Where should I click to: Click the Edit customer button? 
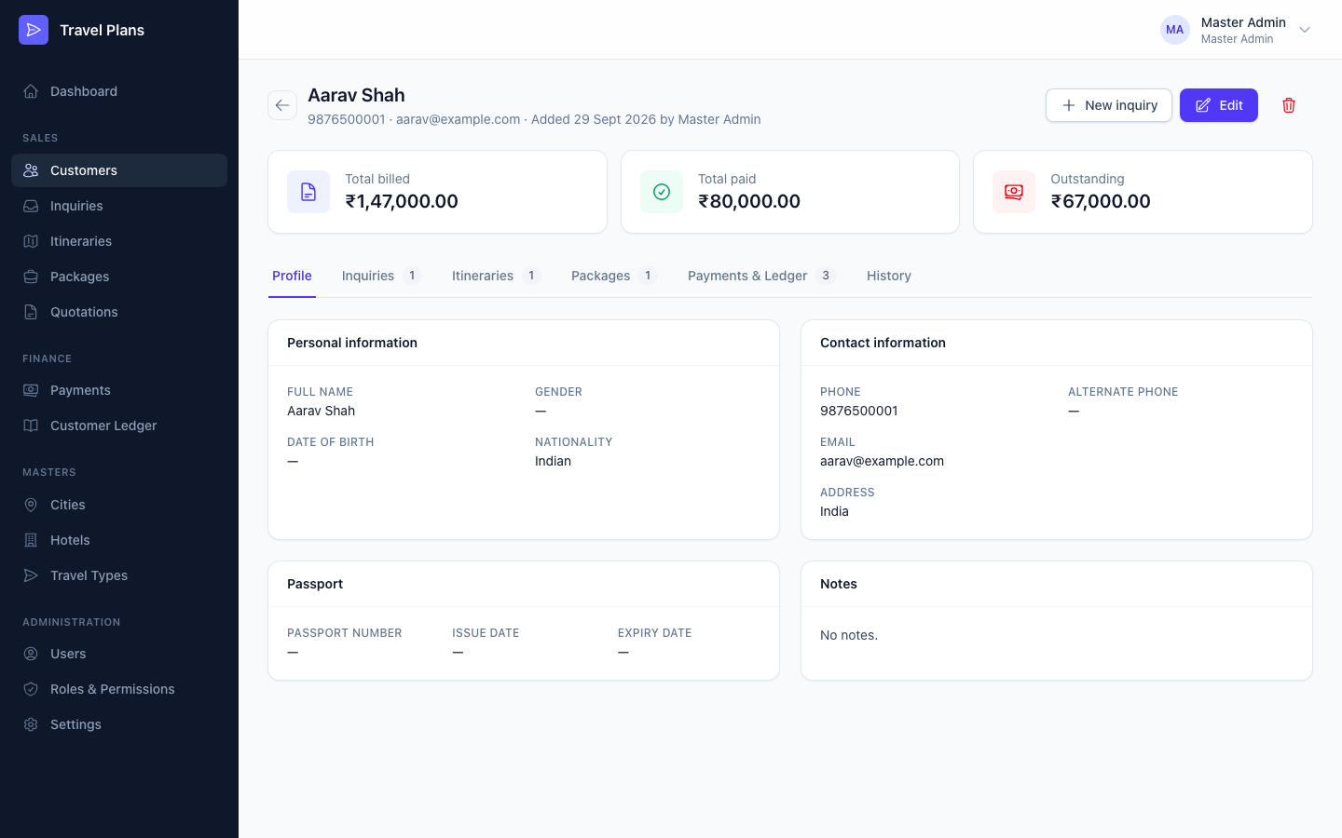point(1219,105)
